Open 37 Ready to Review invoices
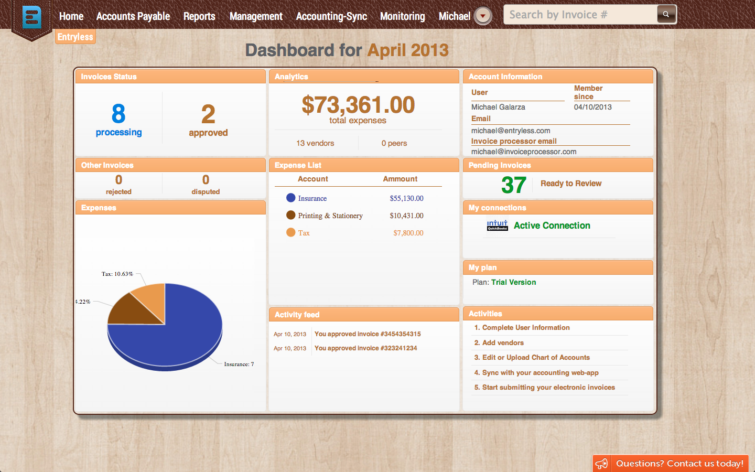Screen dimensions: 755x472 coord(551,184)
